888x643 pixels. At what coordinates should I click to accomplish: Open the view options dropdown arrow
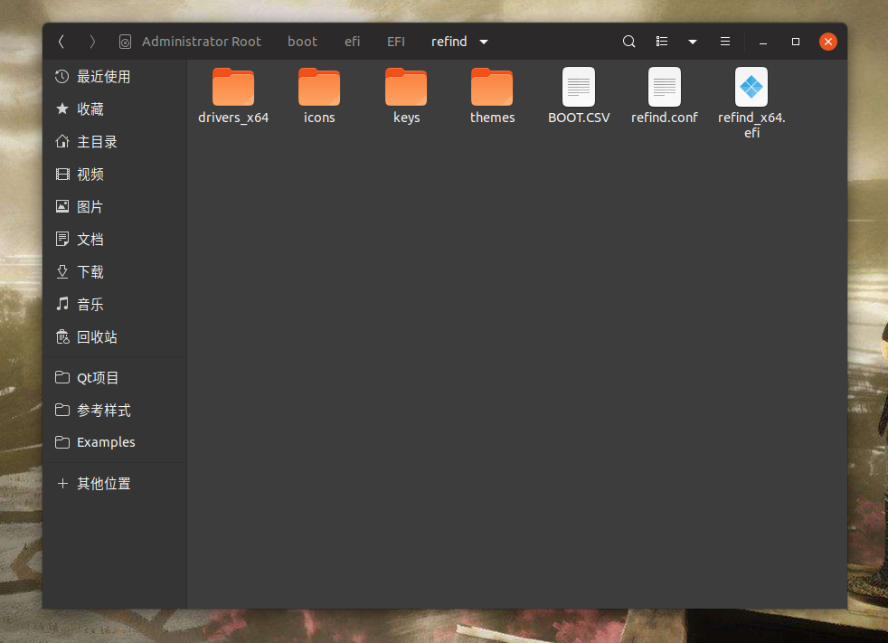[692, 42]
